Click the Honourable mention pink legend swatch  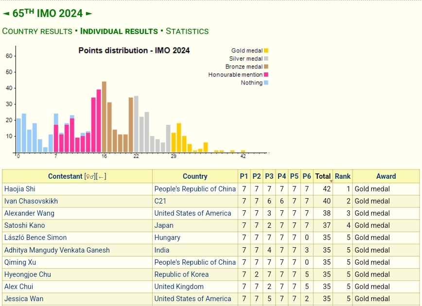(266, 75)
